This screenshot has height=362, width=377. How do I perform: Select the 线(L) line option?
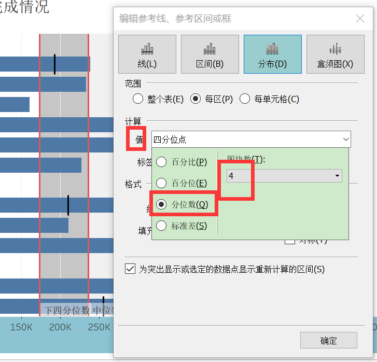click(x=147, y=54)
